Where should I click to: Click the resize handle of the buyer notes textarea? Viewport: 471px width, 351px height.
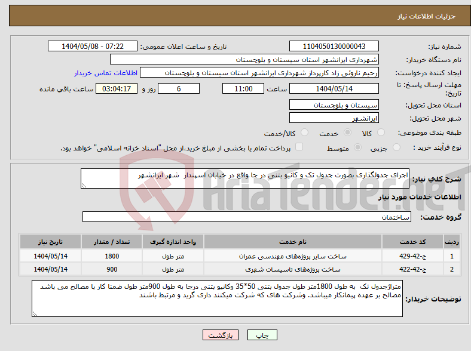pos(35,313)
